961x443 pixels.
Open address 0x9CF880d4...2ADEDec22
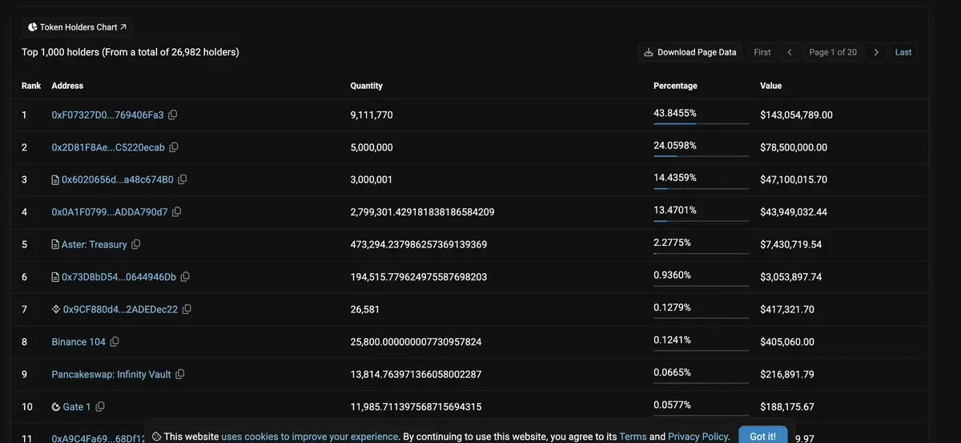(x=120, y=309)
